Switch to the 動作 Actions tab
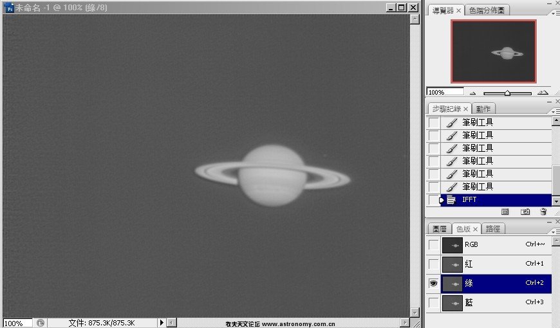 pos(483,109)
